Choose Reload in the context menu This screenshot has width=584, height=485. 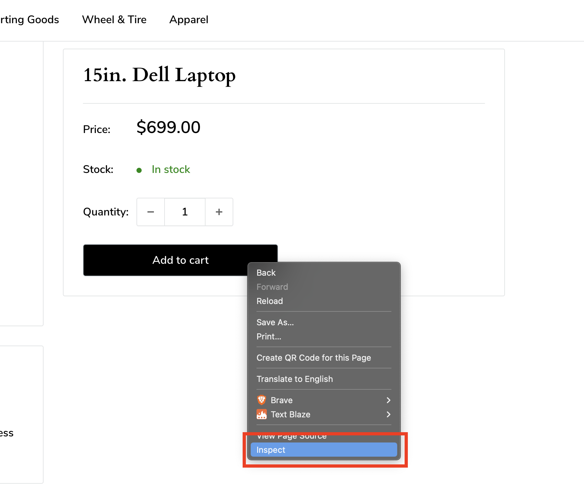tap(324, 301)
